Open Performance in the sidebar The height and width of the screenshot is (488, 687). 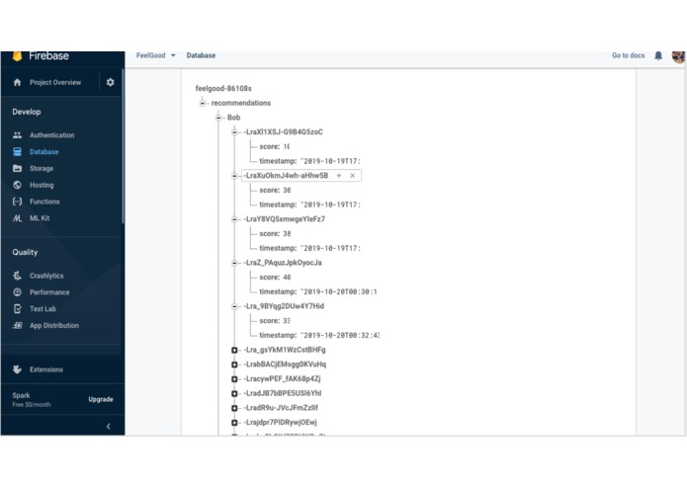click(x=49, y=292)
